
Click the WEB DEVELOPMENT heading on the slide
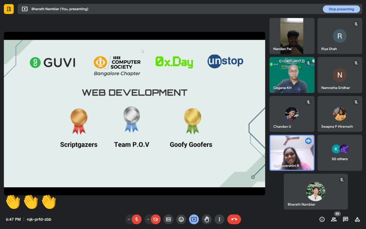[x=135, y=93]
